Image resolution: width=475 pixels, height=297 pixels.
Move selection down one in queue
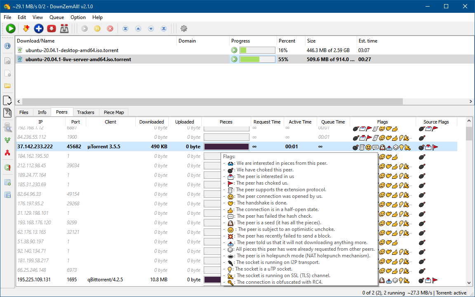[x=151, y=29]
